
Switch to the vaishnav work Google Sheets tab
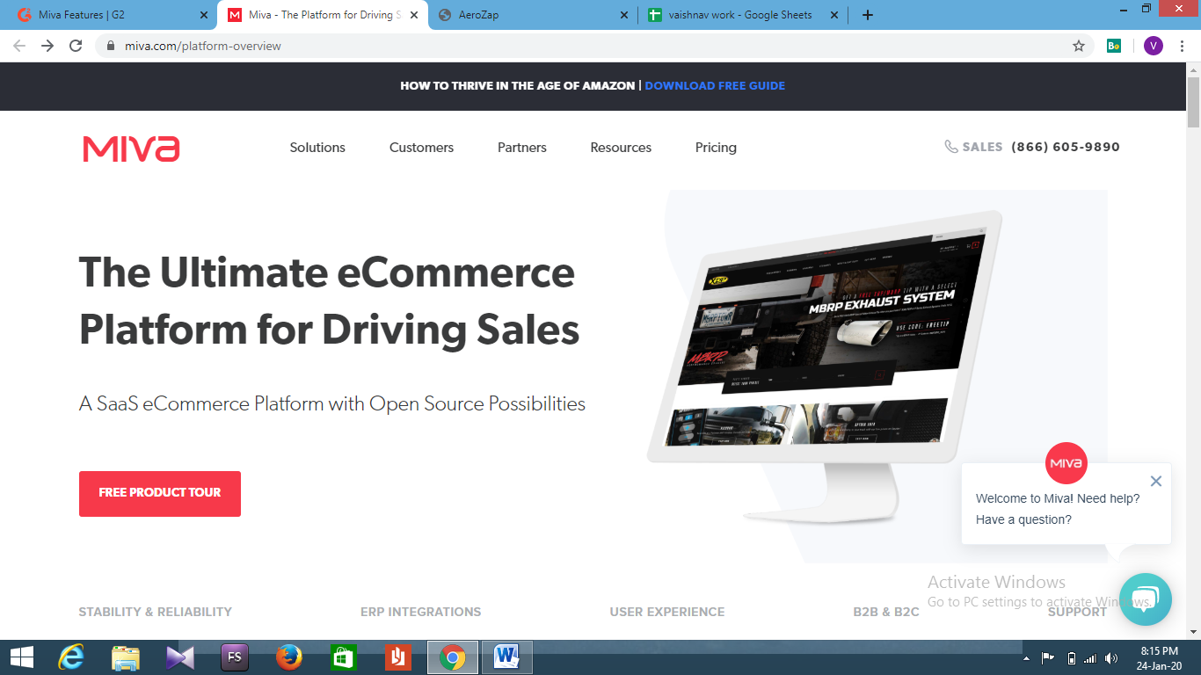(743, 15)
